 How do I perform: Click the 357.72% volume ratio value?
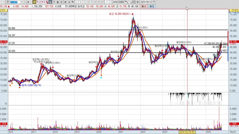(x=49, y=6)
